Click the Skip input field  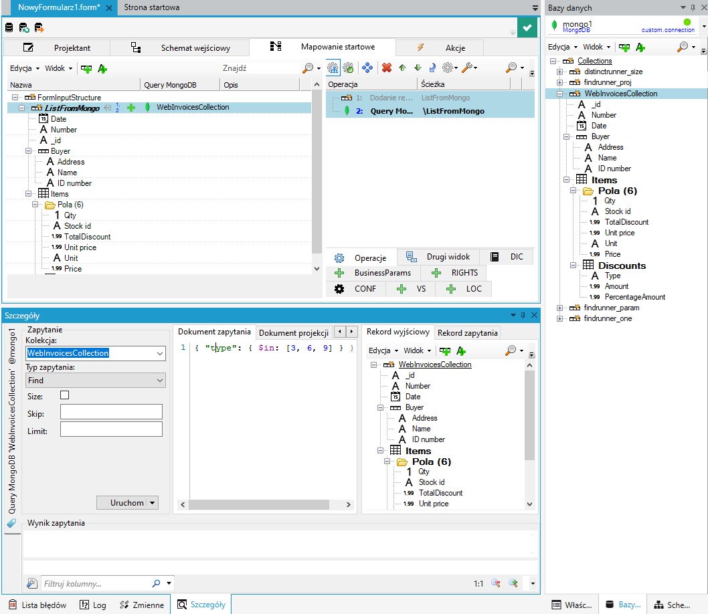coord(111,412)
